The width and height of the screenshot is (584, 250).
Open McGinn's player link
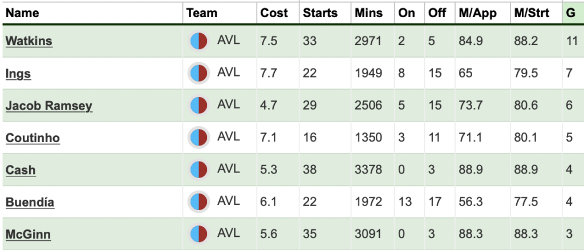coord(29,235)
